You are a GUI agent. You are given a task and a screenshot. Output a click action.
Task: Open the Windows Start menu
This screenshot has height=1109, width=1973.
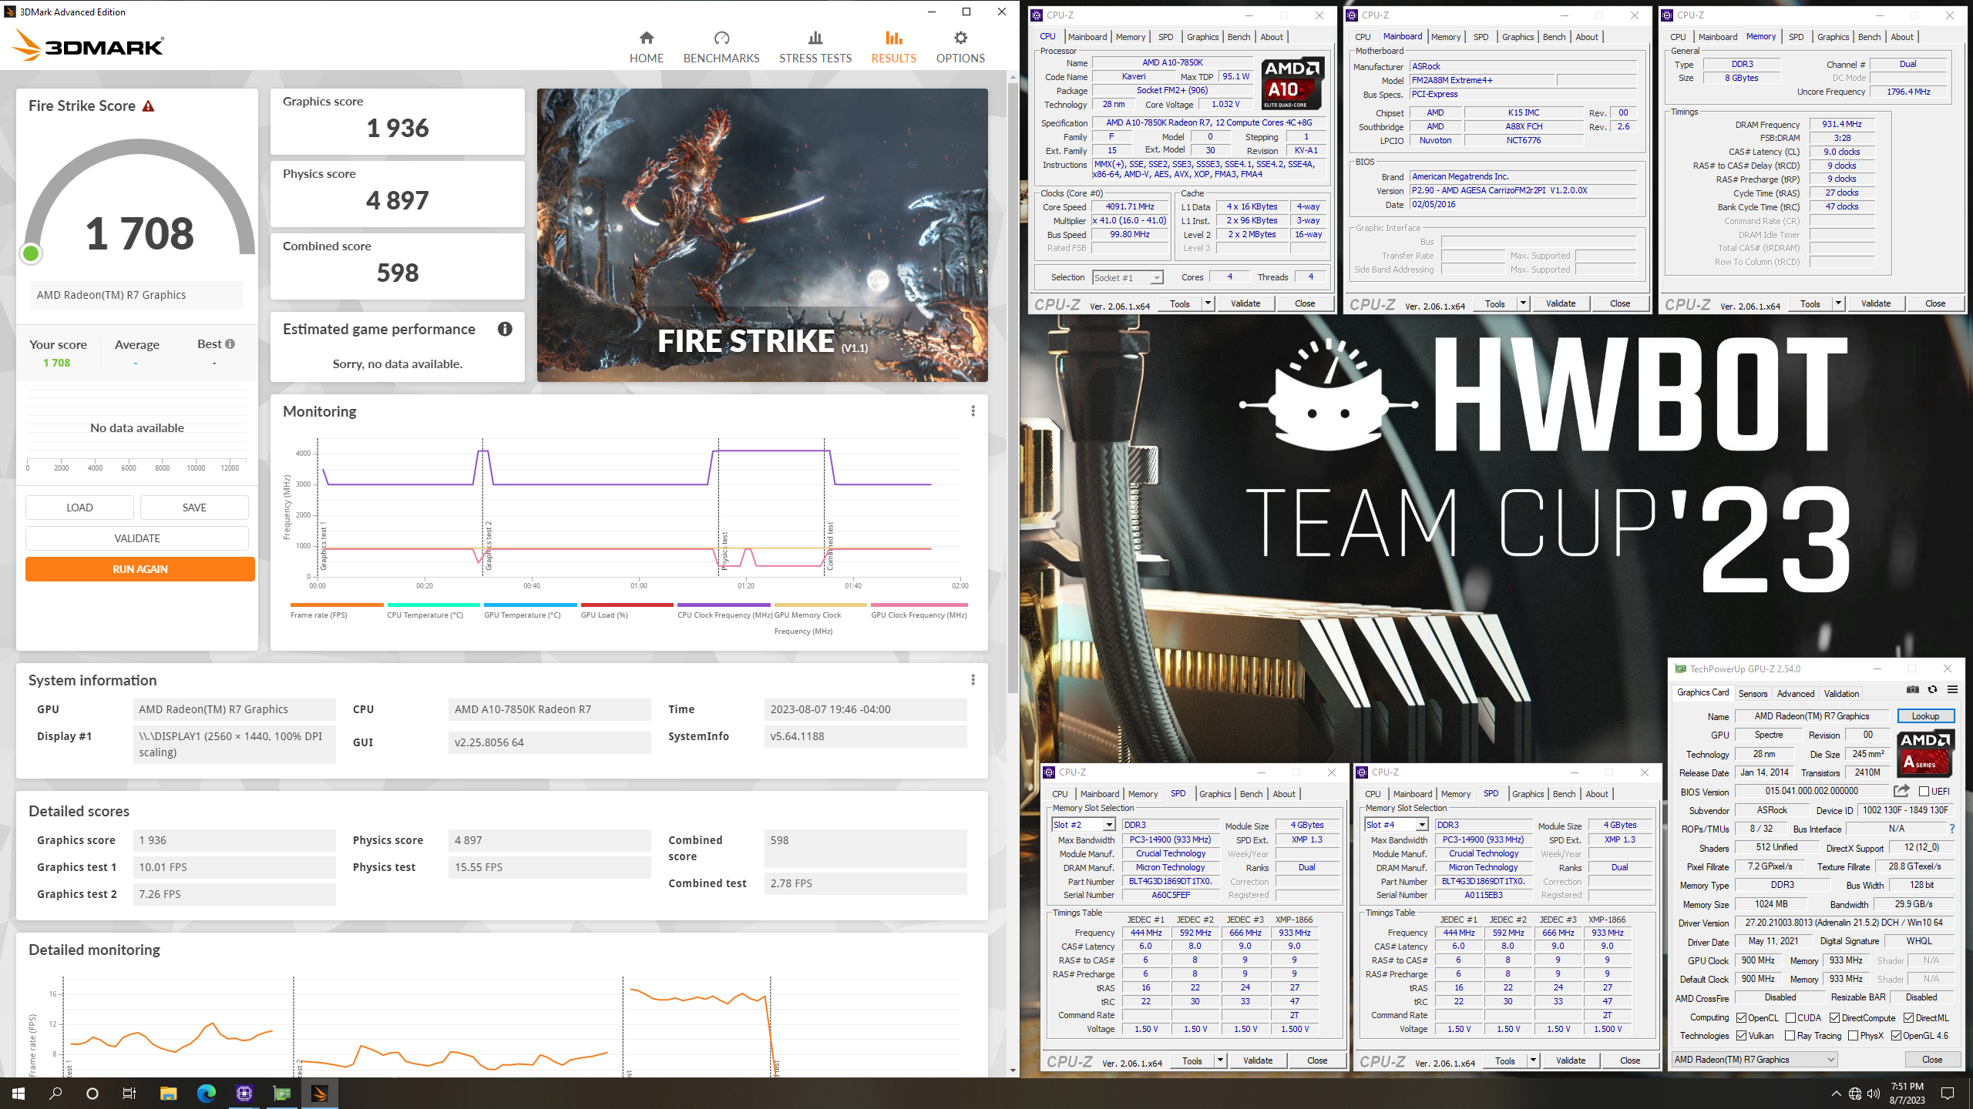point(18,1093)
